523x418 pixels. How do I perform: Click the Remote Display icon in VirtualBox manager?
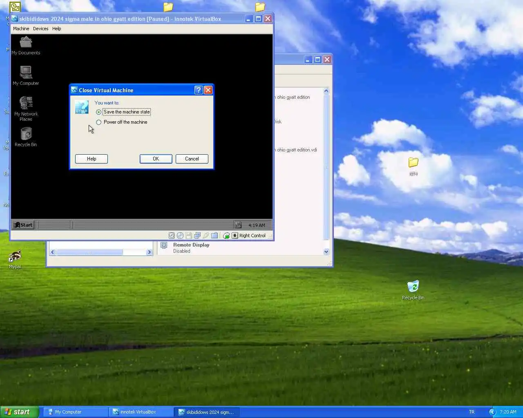point(164,245)
